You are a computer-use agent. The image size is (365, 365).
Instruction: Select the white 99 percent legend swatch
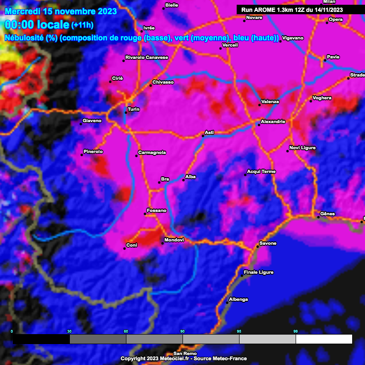324,339
